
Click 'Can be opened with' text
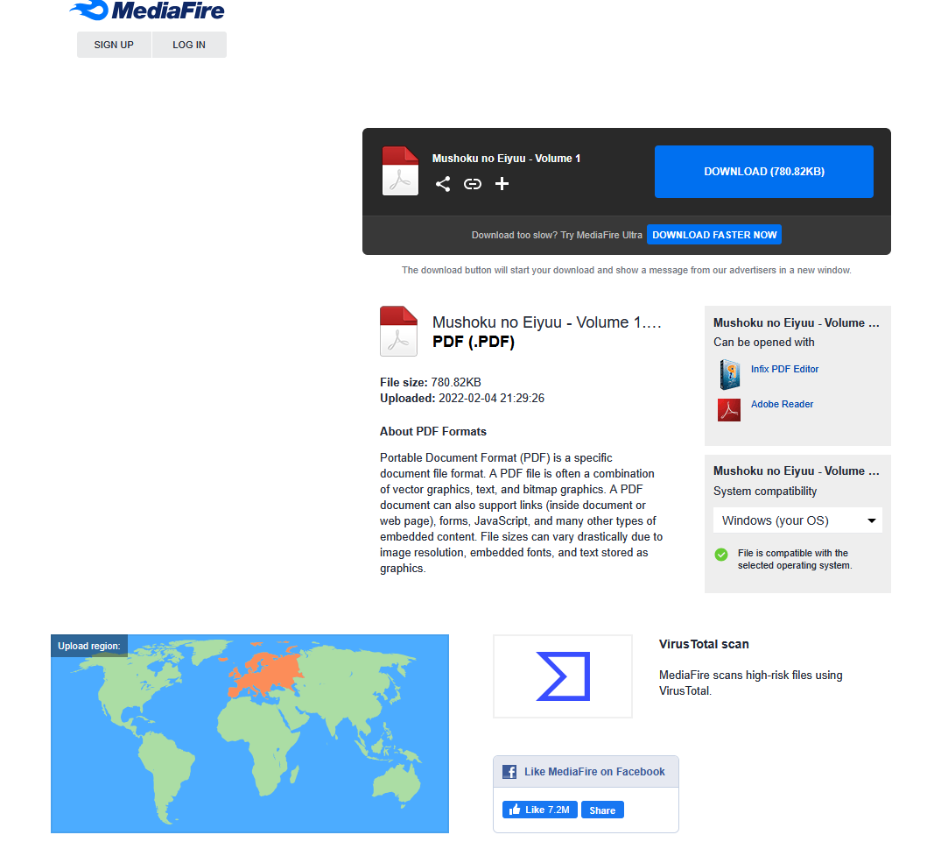[764, 342]
